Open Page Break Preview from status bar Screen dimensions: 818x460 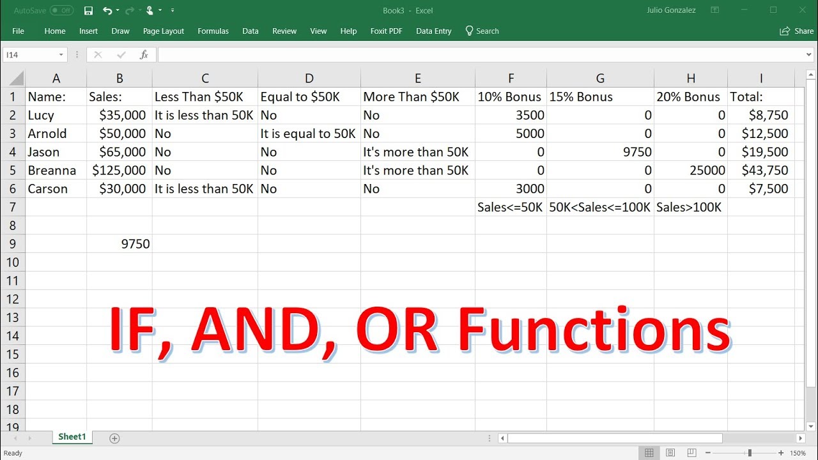pos(691,452)
